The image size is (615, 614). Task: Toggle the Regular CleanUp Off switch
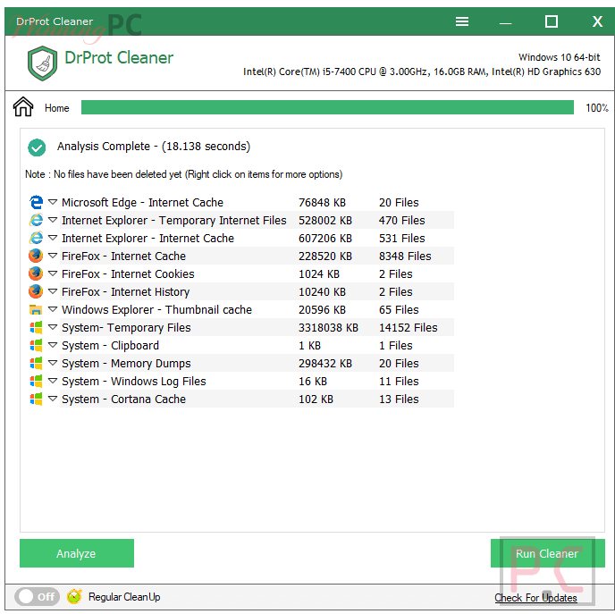tap(37, 596)
